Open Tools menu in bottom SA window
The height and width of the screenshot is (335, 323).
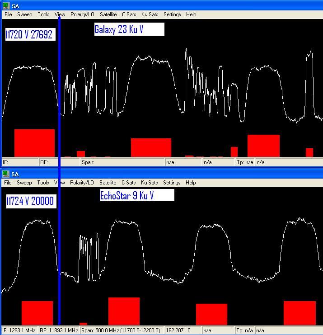[43, 183]
